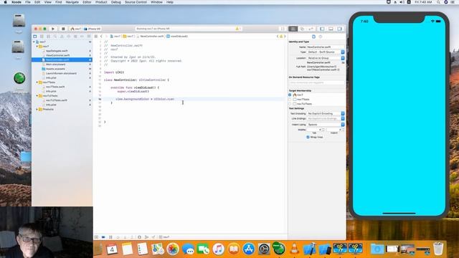Select AppDelegate.swift in navigator

tap(57, 51)
